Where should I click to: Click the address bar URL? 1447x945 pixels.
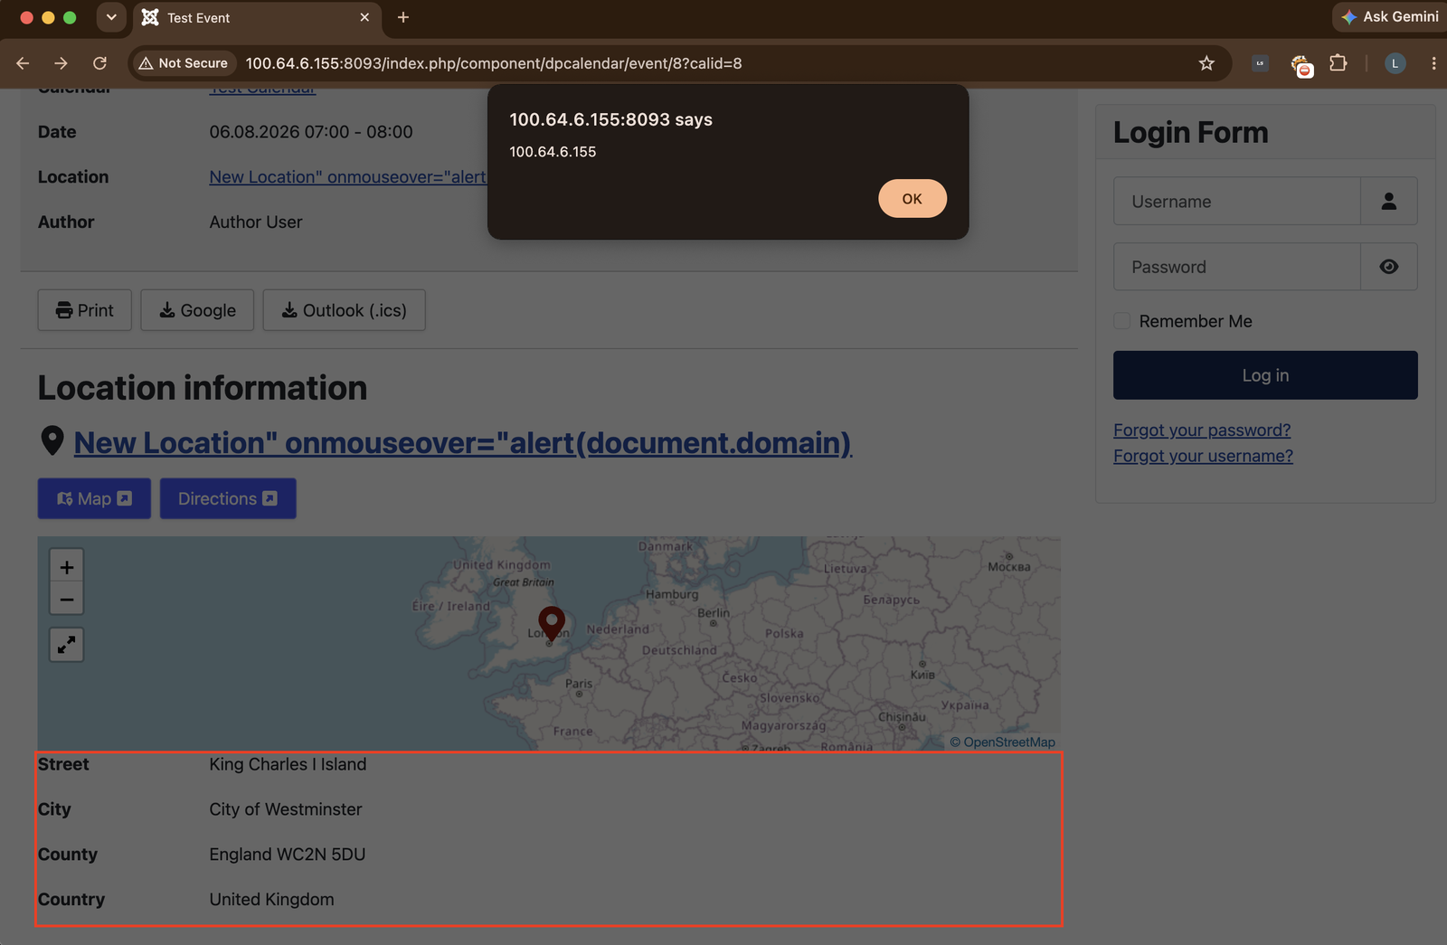[x=494, y=63]
